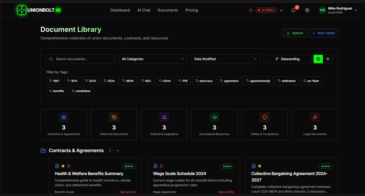Switch to grid view
The image size is (365, 196).
click(x=318, y=59)
